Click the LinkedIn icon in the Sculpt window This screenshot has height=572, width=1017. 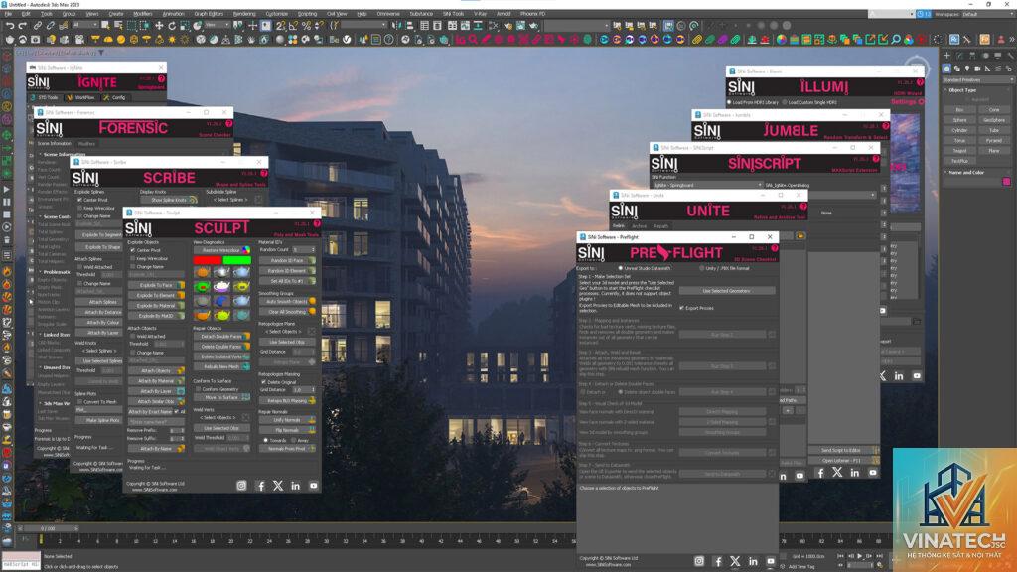click(296, 485)
